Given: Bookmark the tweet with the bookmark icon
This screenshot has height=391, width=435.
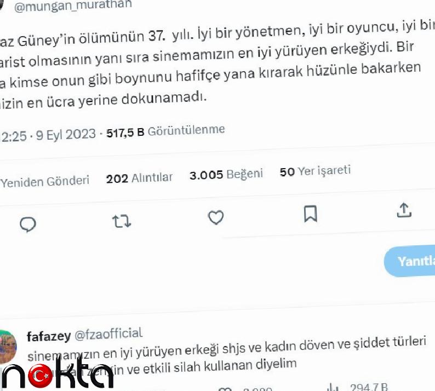Looking at the screenshot, I should tap(311, 214).
